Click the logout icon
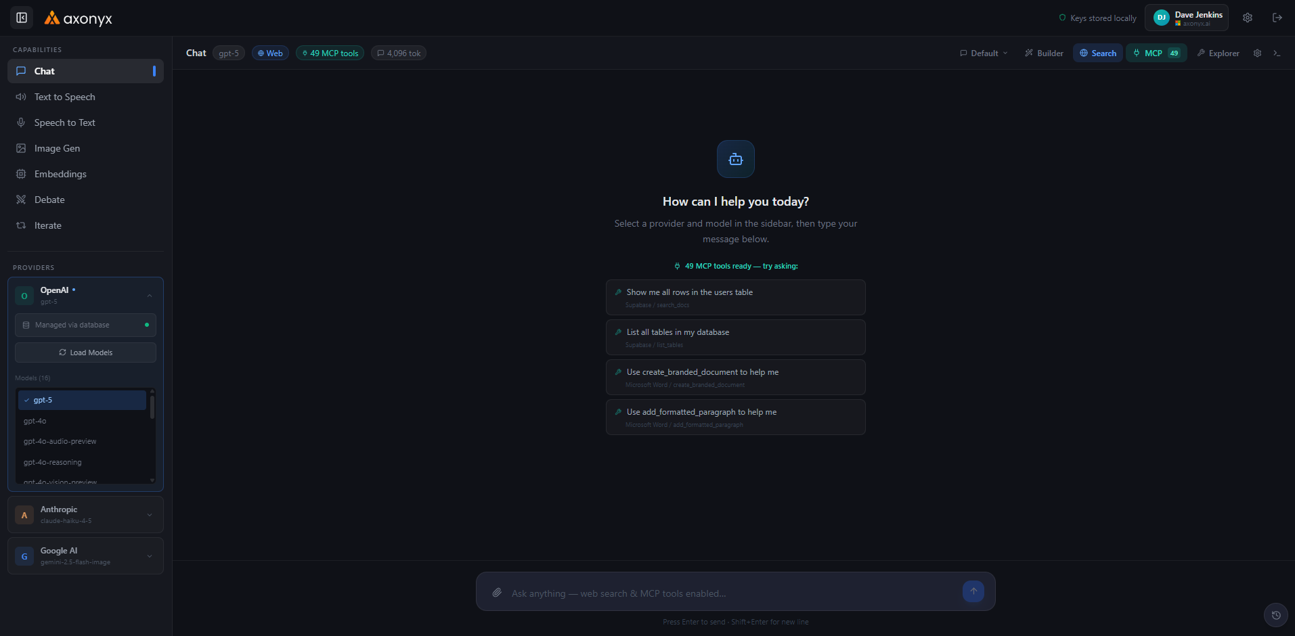The height and width of the screenshot is (636, 1295). 1277,18
